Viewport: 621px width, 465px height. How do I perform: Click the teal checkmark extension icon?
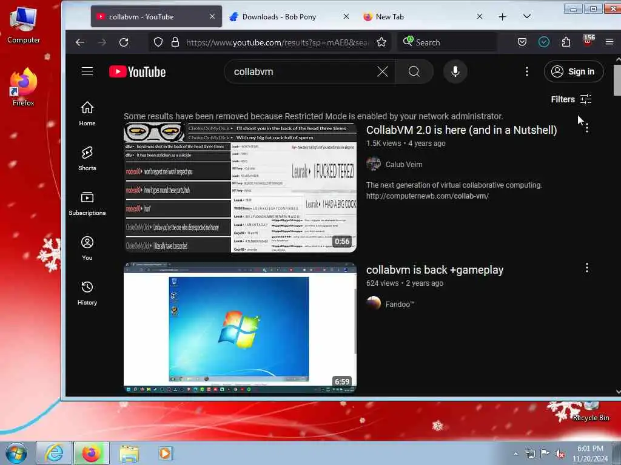(x=544, y=42)
